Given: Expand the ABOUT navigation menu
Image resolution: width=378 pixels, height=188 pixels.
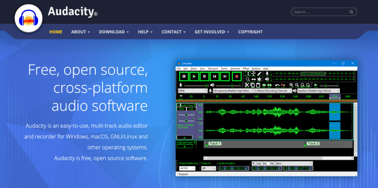Looking at the screenshot, I should (x=80, y=32).
